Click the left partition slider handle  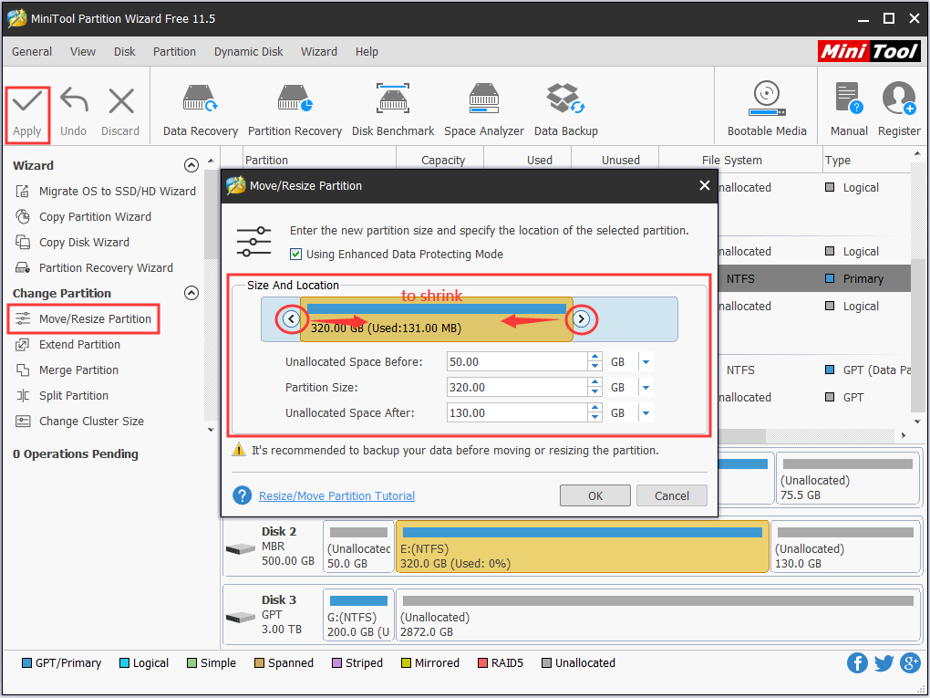point(291,319)
